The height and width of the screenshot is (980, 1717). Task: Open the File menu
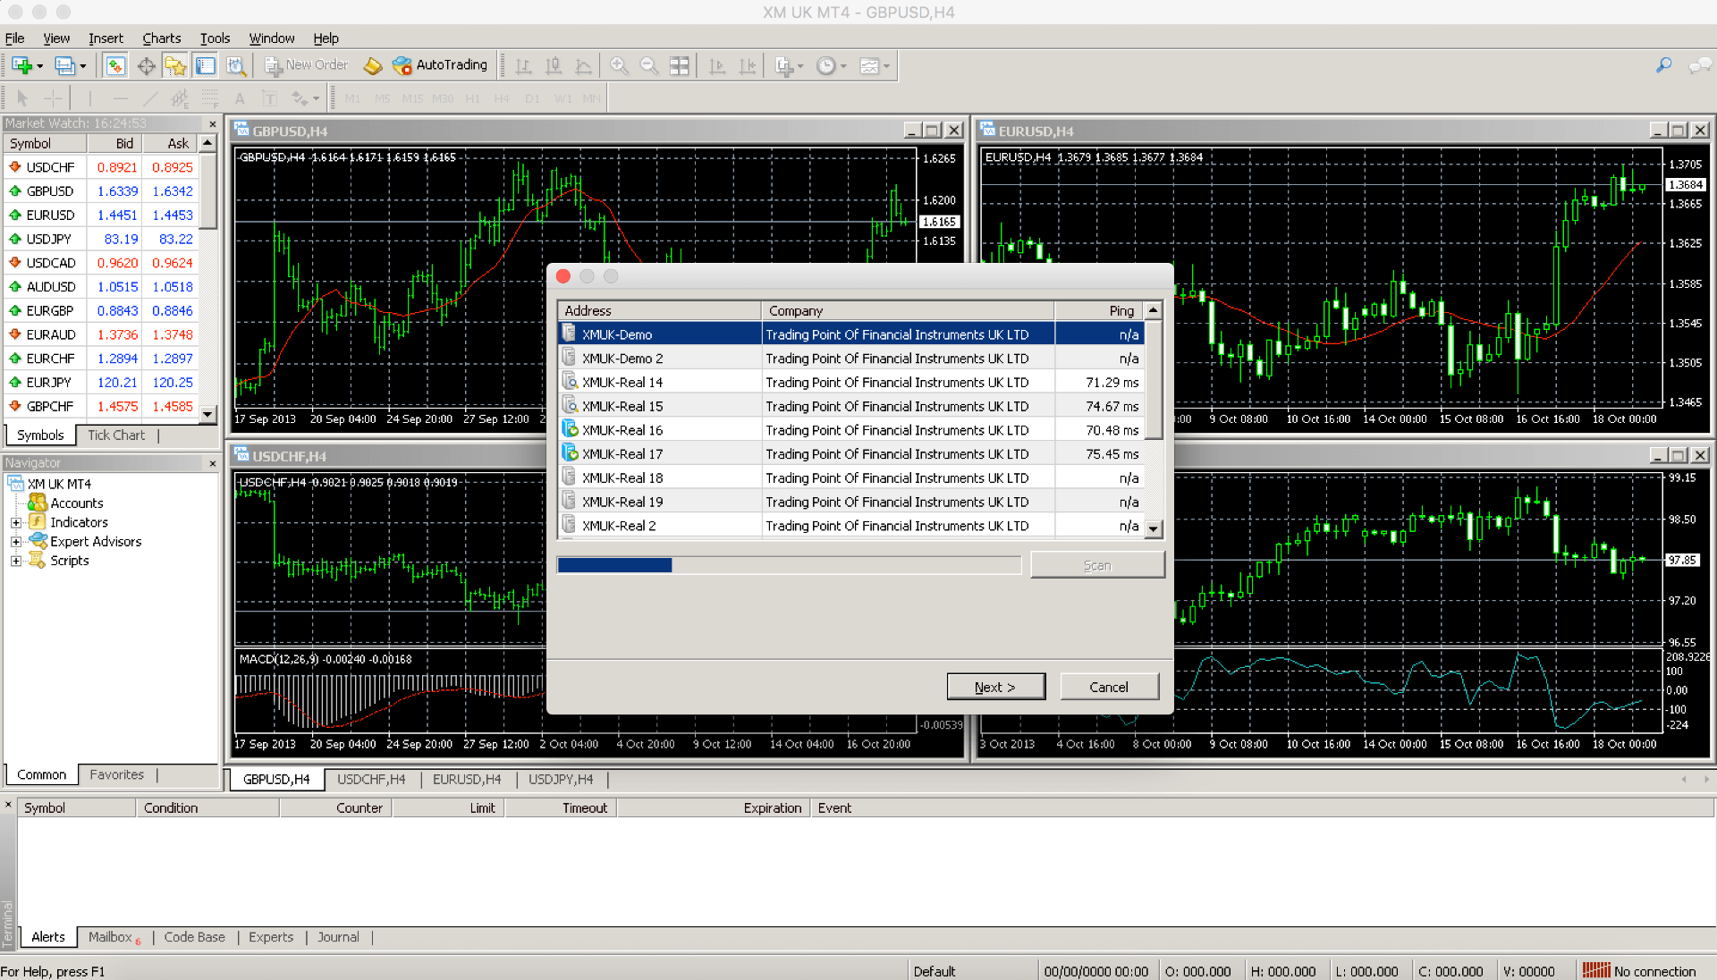click(14, 38)
